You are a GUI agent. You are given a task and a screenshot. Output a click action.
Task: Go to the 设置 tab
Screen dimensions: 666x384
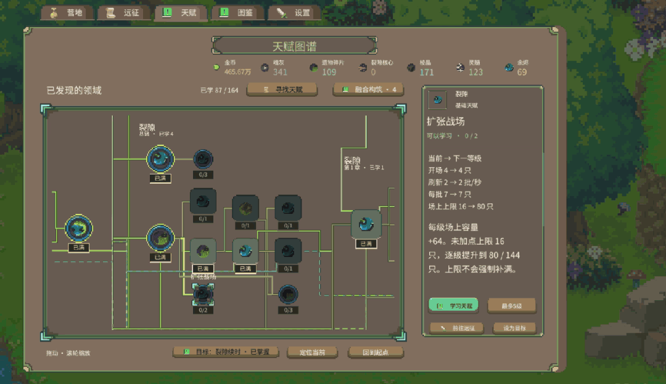(295, 13)
